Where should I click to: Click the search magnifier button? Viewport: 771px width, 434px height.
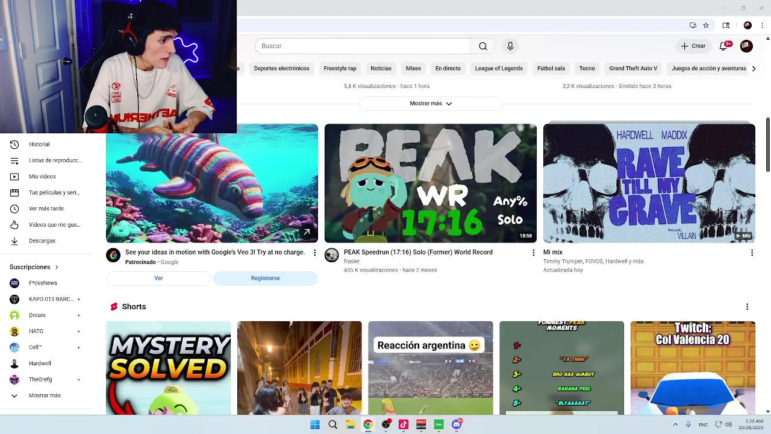(483, 46)
